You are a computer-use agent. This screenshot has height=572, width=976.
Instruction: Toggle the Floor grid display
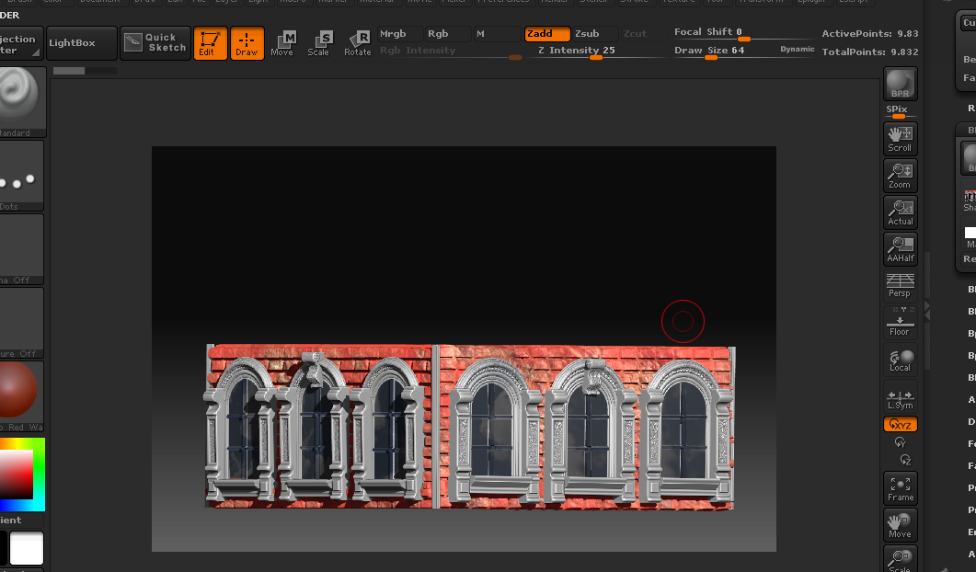900,323
